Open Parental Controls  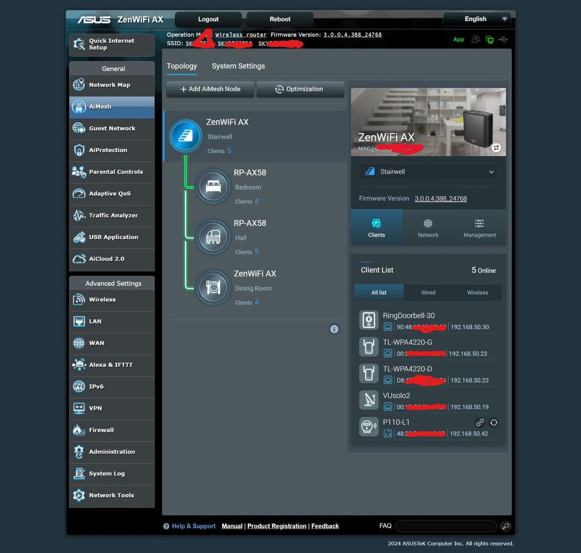click(111, 172)
